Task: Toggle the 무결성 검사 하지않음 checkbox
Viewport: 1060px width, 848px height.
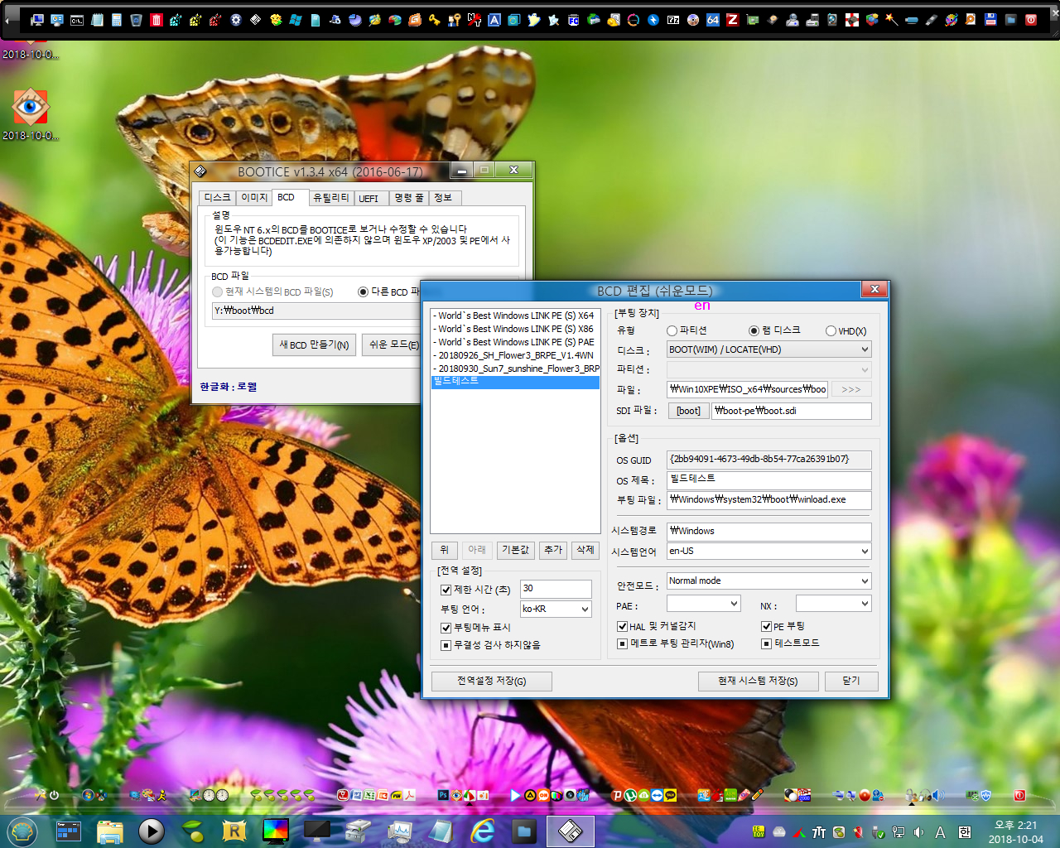Action: [446, 645]
